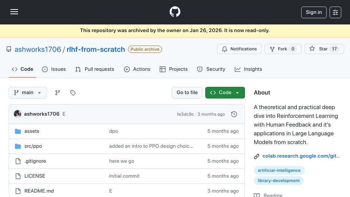Open the colab.research.google.com link
The image size is (350, 197).
[x=301, y=156]
